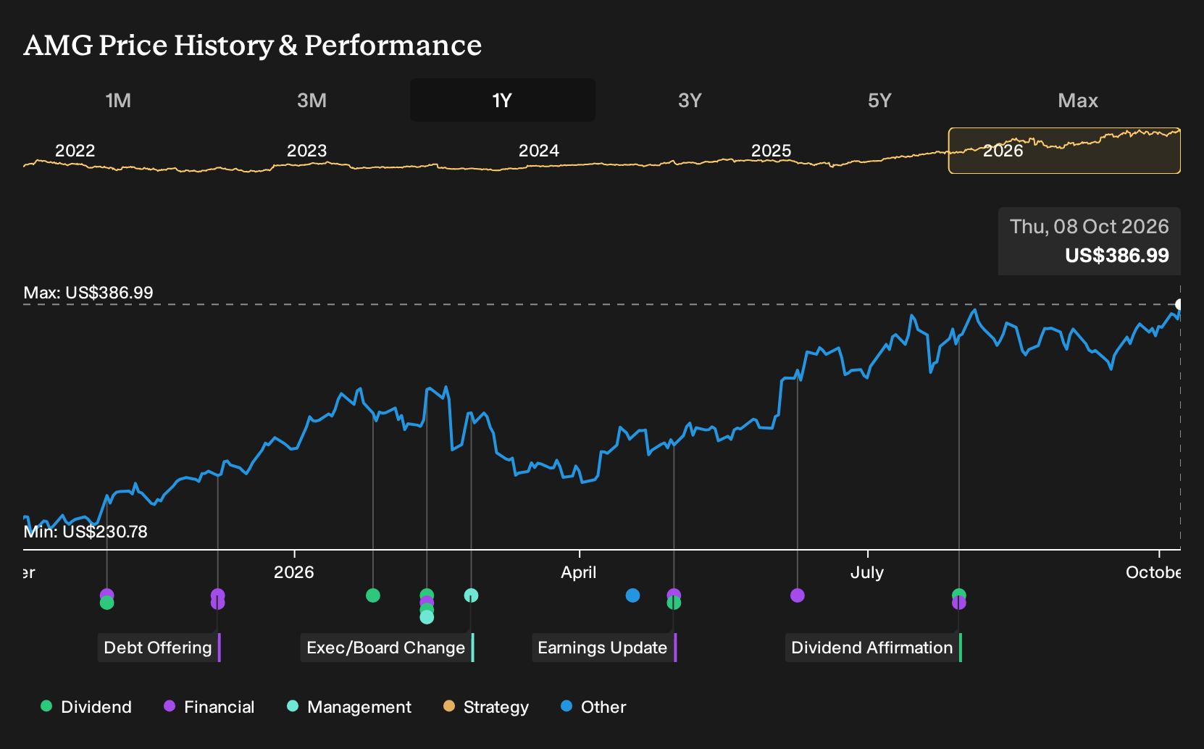Select the lone green Dividend marker after 2026 label
Image resolution: width=1204 pixels, height=749 pixels.
click(373, 595)
